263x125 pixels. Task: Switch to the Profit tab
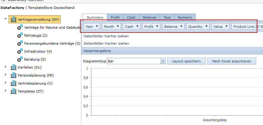[115, 17]
